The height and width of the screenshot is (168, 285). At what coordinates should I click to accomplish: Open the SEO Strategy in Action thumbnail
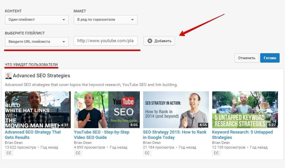(176, 109)
